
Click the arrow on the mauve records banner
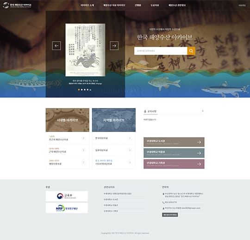point(199,164)
